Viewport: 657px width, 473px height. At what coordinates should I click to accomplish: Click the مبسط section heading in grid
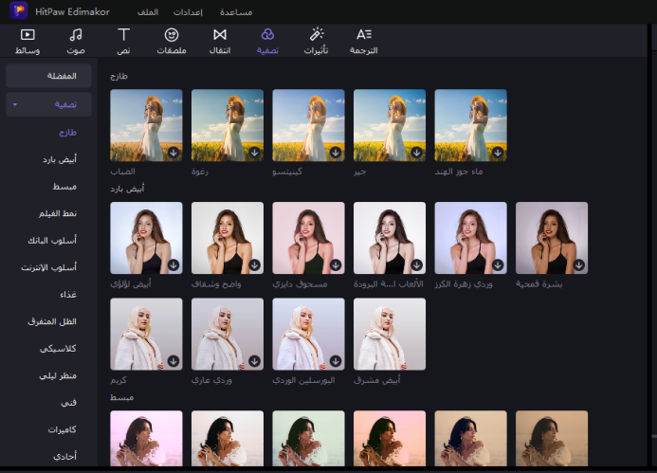(x=122, y=397)
